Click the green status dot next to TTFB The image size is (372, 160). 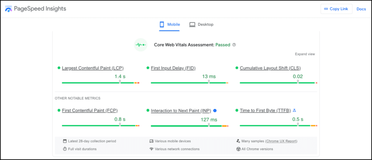(237, 110)
